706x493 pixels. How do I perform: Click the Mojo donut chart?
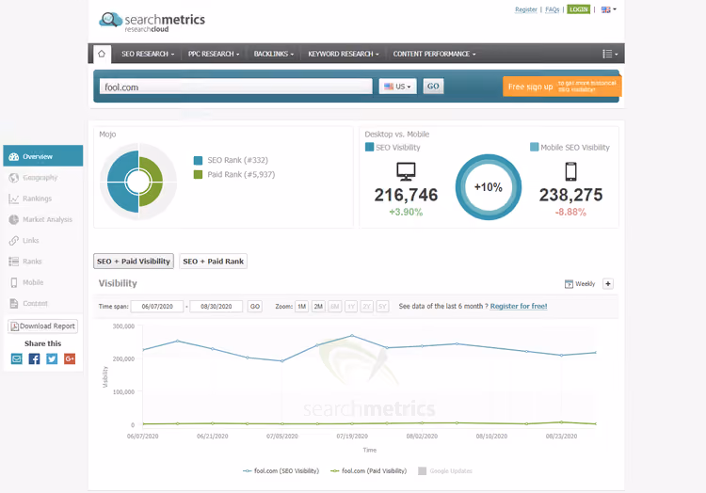tap(138, 182)
